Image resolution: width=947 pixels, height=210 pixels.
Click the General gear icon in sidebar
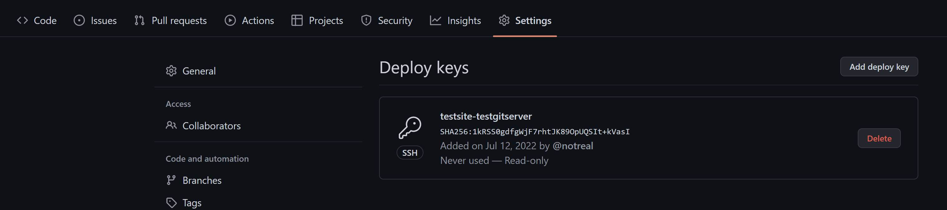click(171, 71)
